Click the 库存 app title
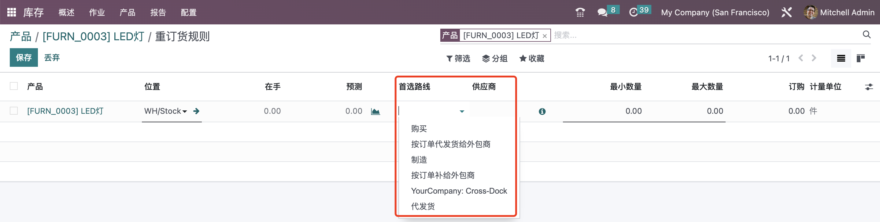Image resolution: width=880 pixels, height=222 pixels. click(x=33, y=13)
